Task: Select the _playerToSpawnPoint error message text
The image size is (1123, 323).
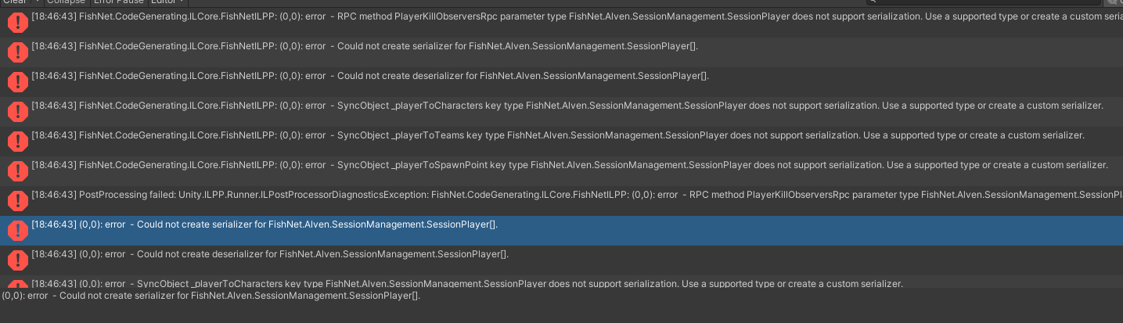Action: point(548,165)
